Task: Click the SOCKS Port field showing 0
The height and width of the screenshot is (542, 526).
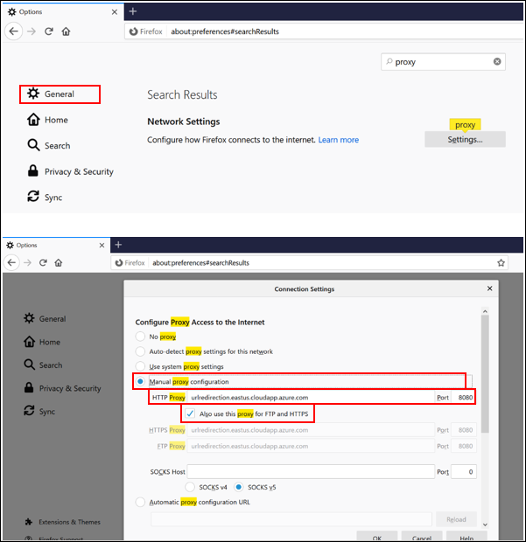Action: pos(464,471)
